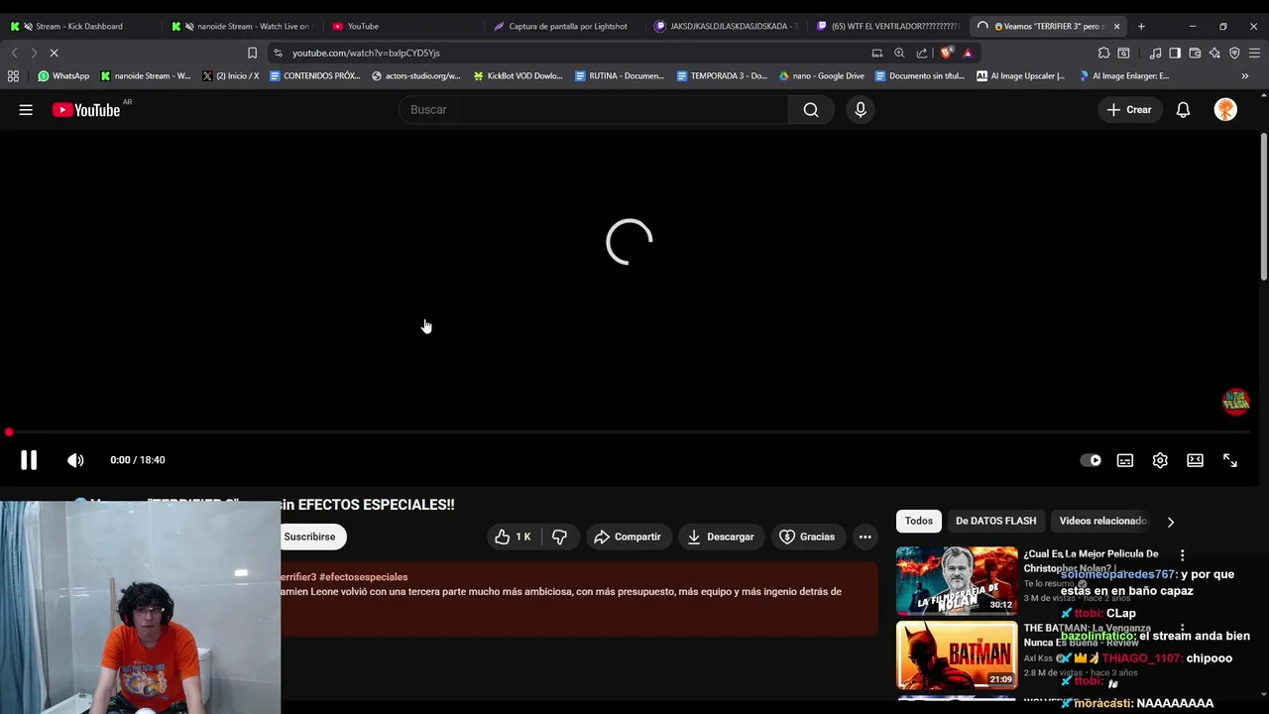
Task: Click the Compartir button
Action: (x=628, y=536)
